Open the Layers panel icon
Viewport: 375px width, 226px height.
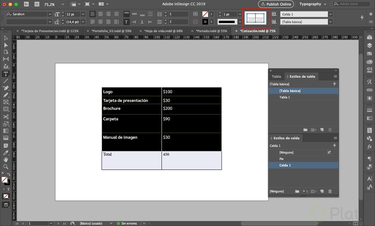(x=369, y=45)
